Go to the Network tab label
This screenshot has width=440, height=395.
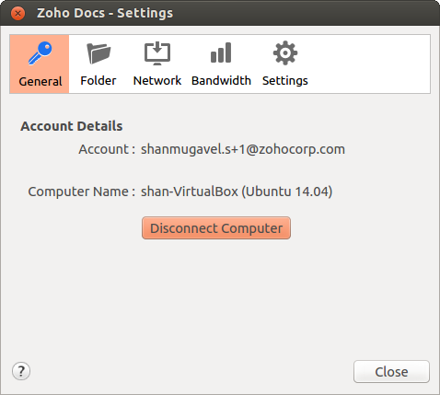tap(157, 81)
